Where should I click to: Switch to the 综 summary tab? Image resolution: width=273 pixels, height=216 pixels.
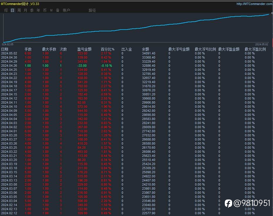[x=6, y=10]
